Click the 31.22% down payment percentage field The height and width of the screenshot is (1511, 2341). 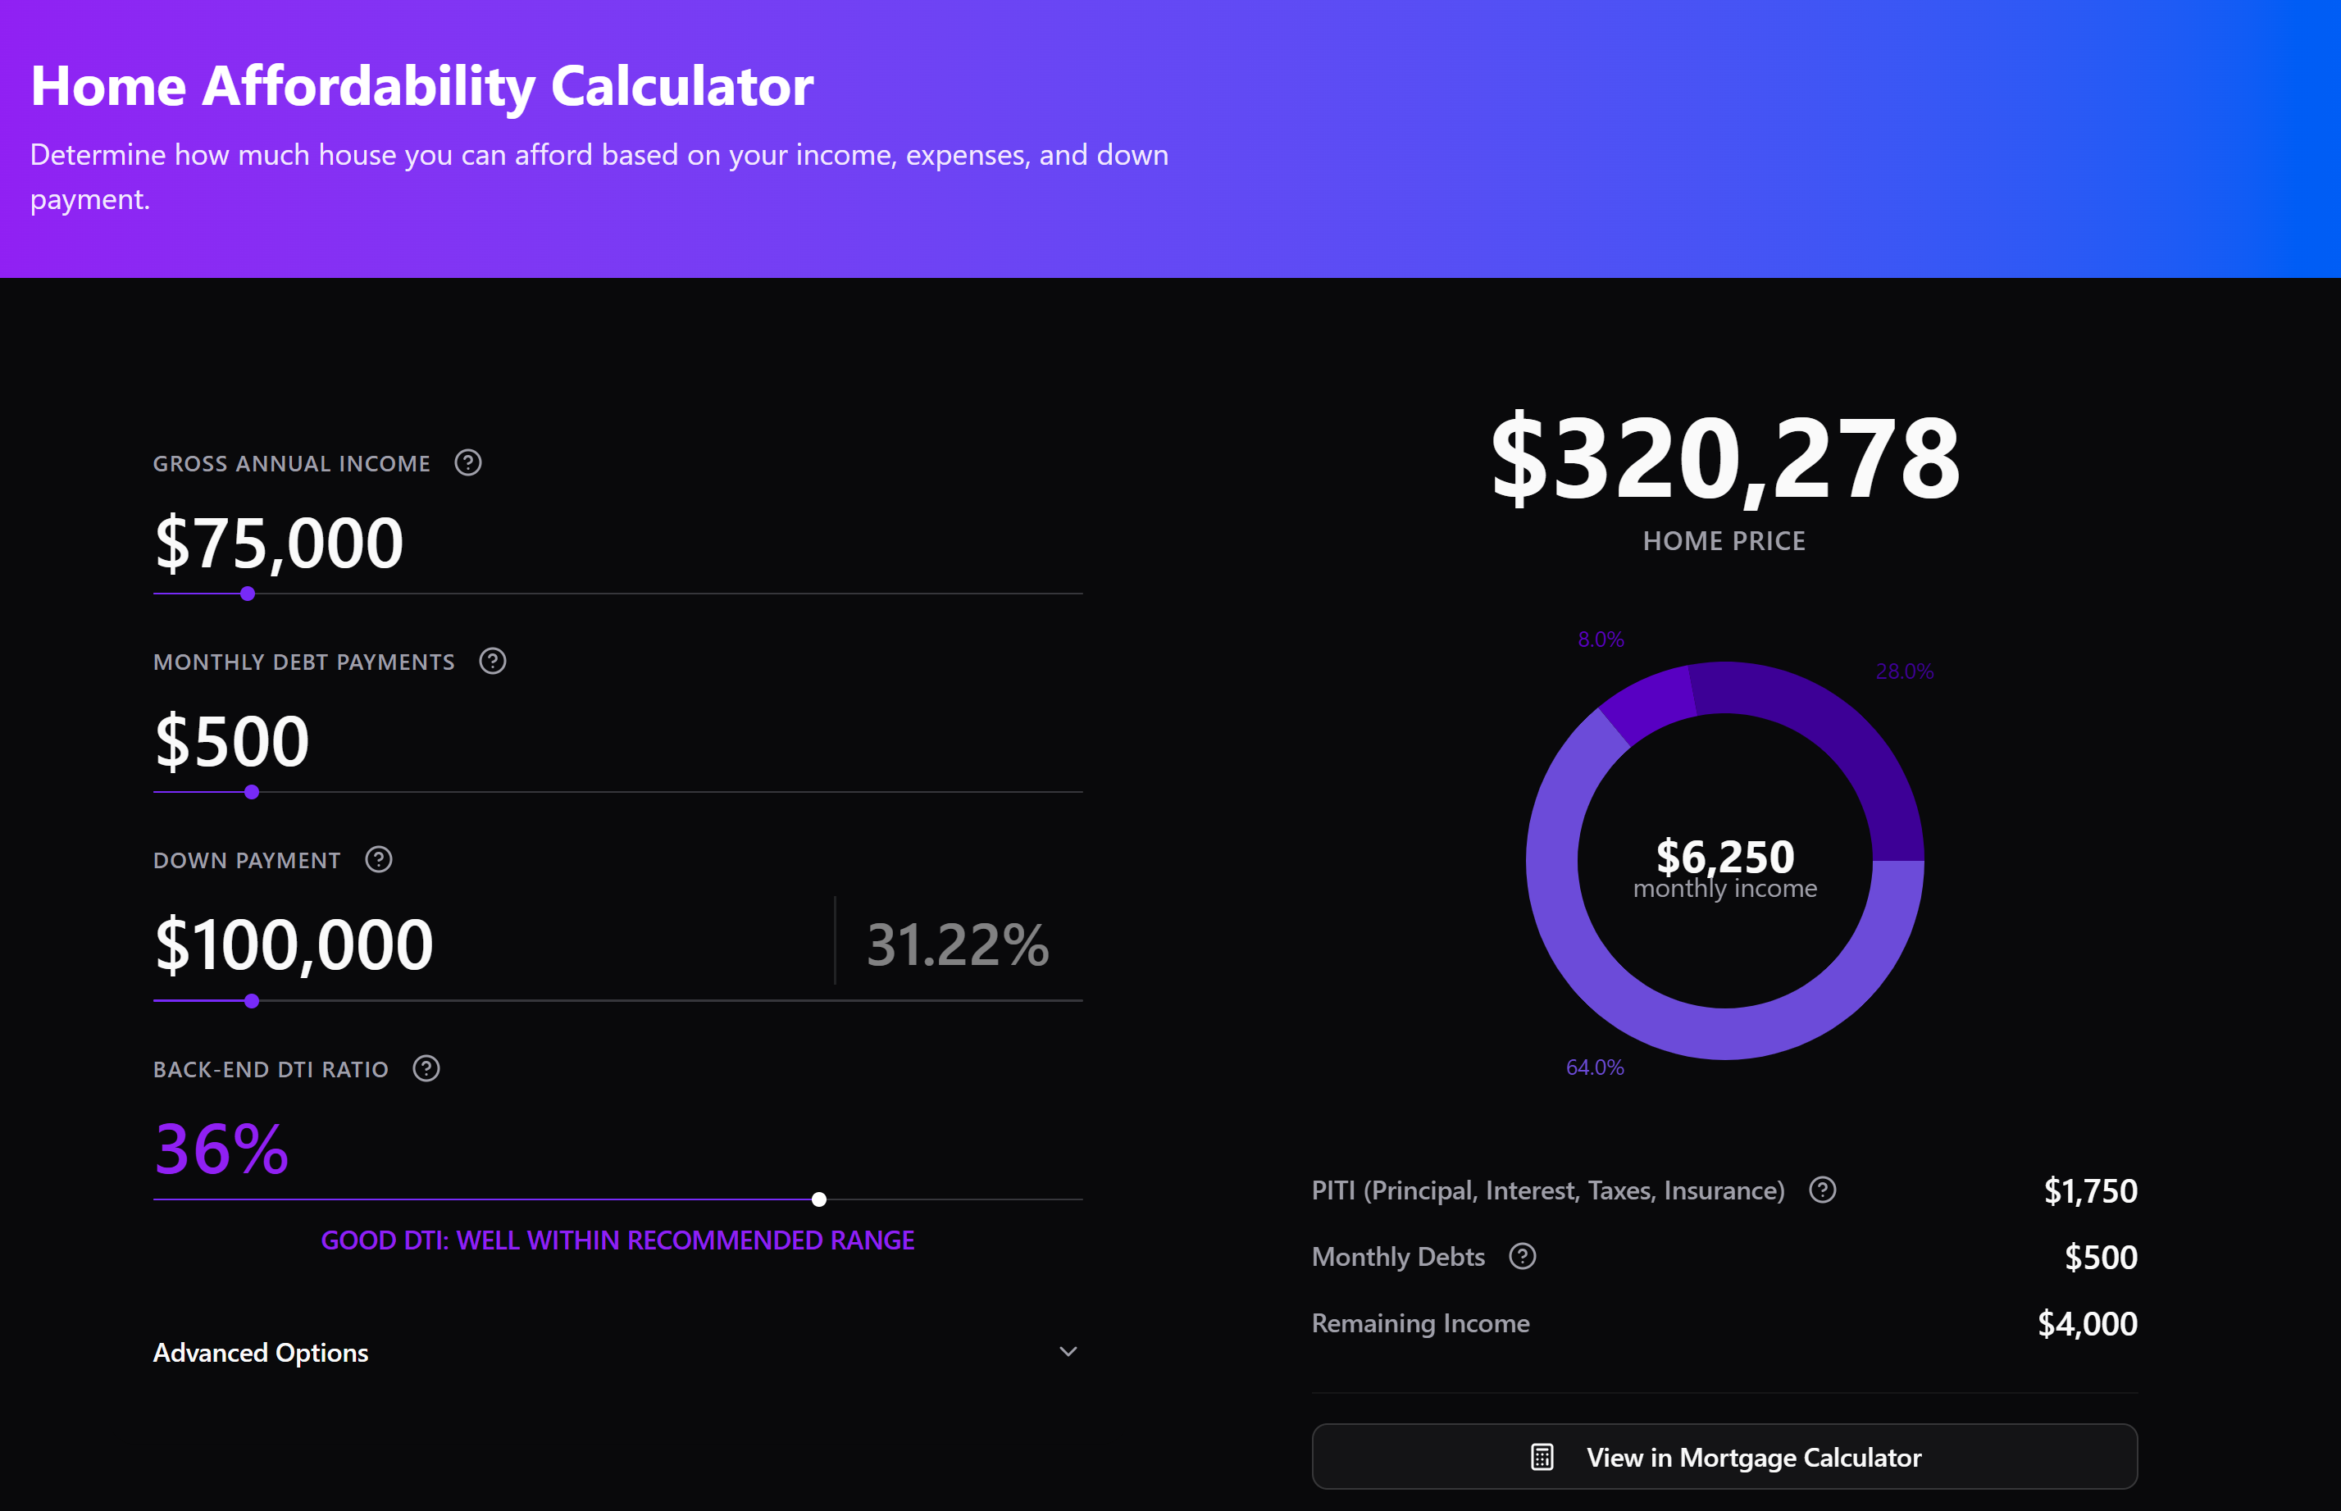[958, 944]
